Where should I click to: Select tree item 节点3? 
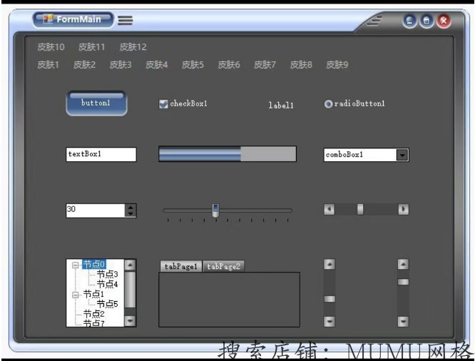coord(107,274)
